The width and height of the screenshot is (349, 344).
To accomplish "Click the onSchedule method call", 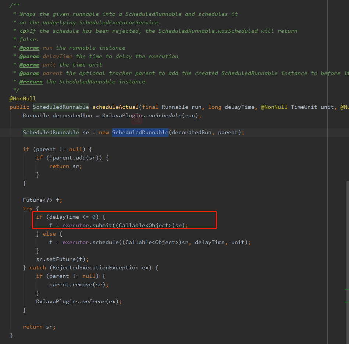I will point(165,115).
